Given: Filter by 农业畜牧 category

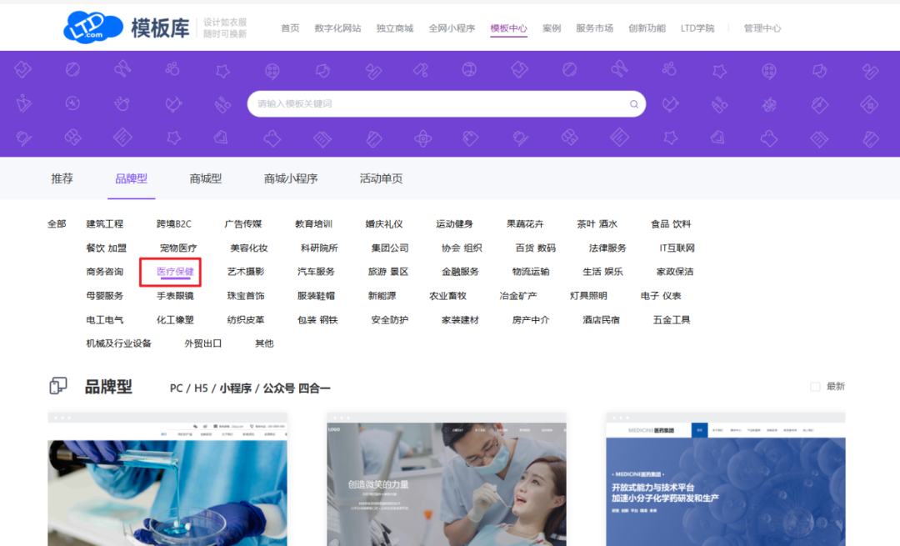Looking at the screenshot, I should pyautogui.click(x=447, y=296).
